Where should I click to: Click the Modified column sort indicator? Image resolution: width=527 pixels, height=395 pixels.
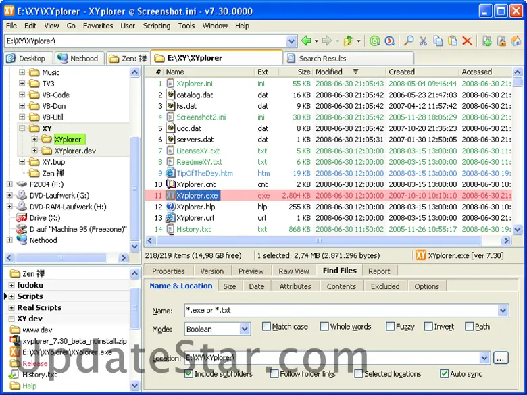[x=355, y=72]
